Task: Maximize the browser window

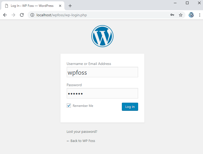Action: 187,3
